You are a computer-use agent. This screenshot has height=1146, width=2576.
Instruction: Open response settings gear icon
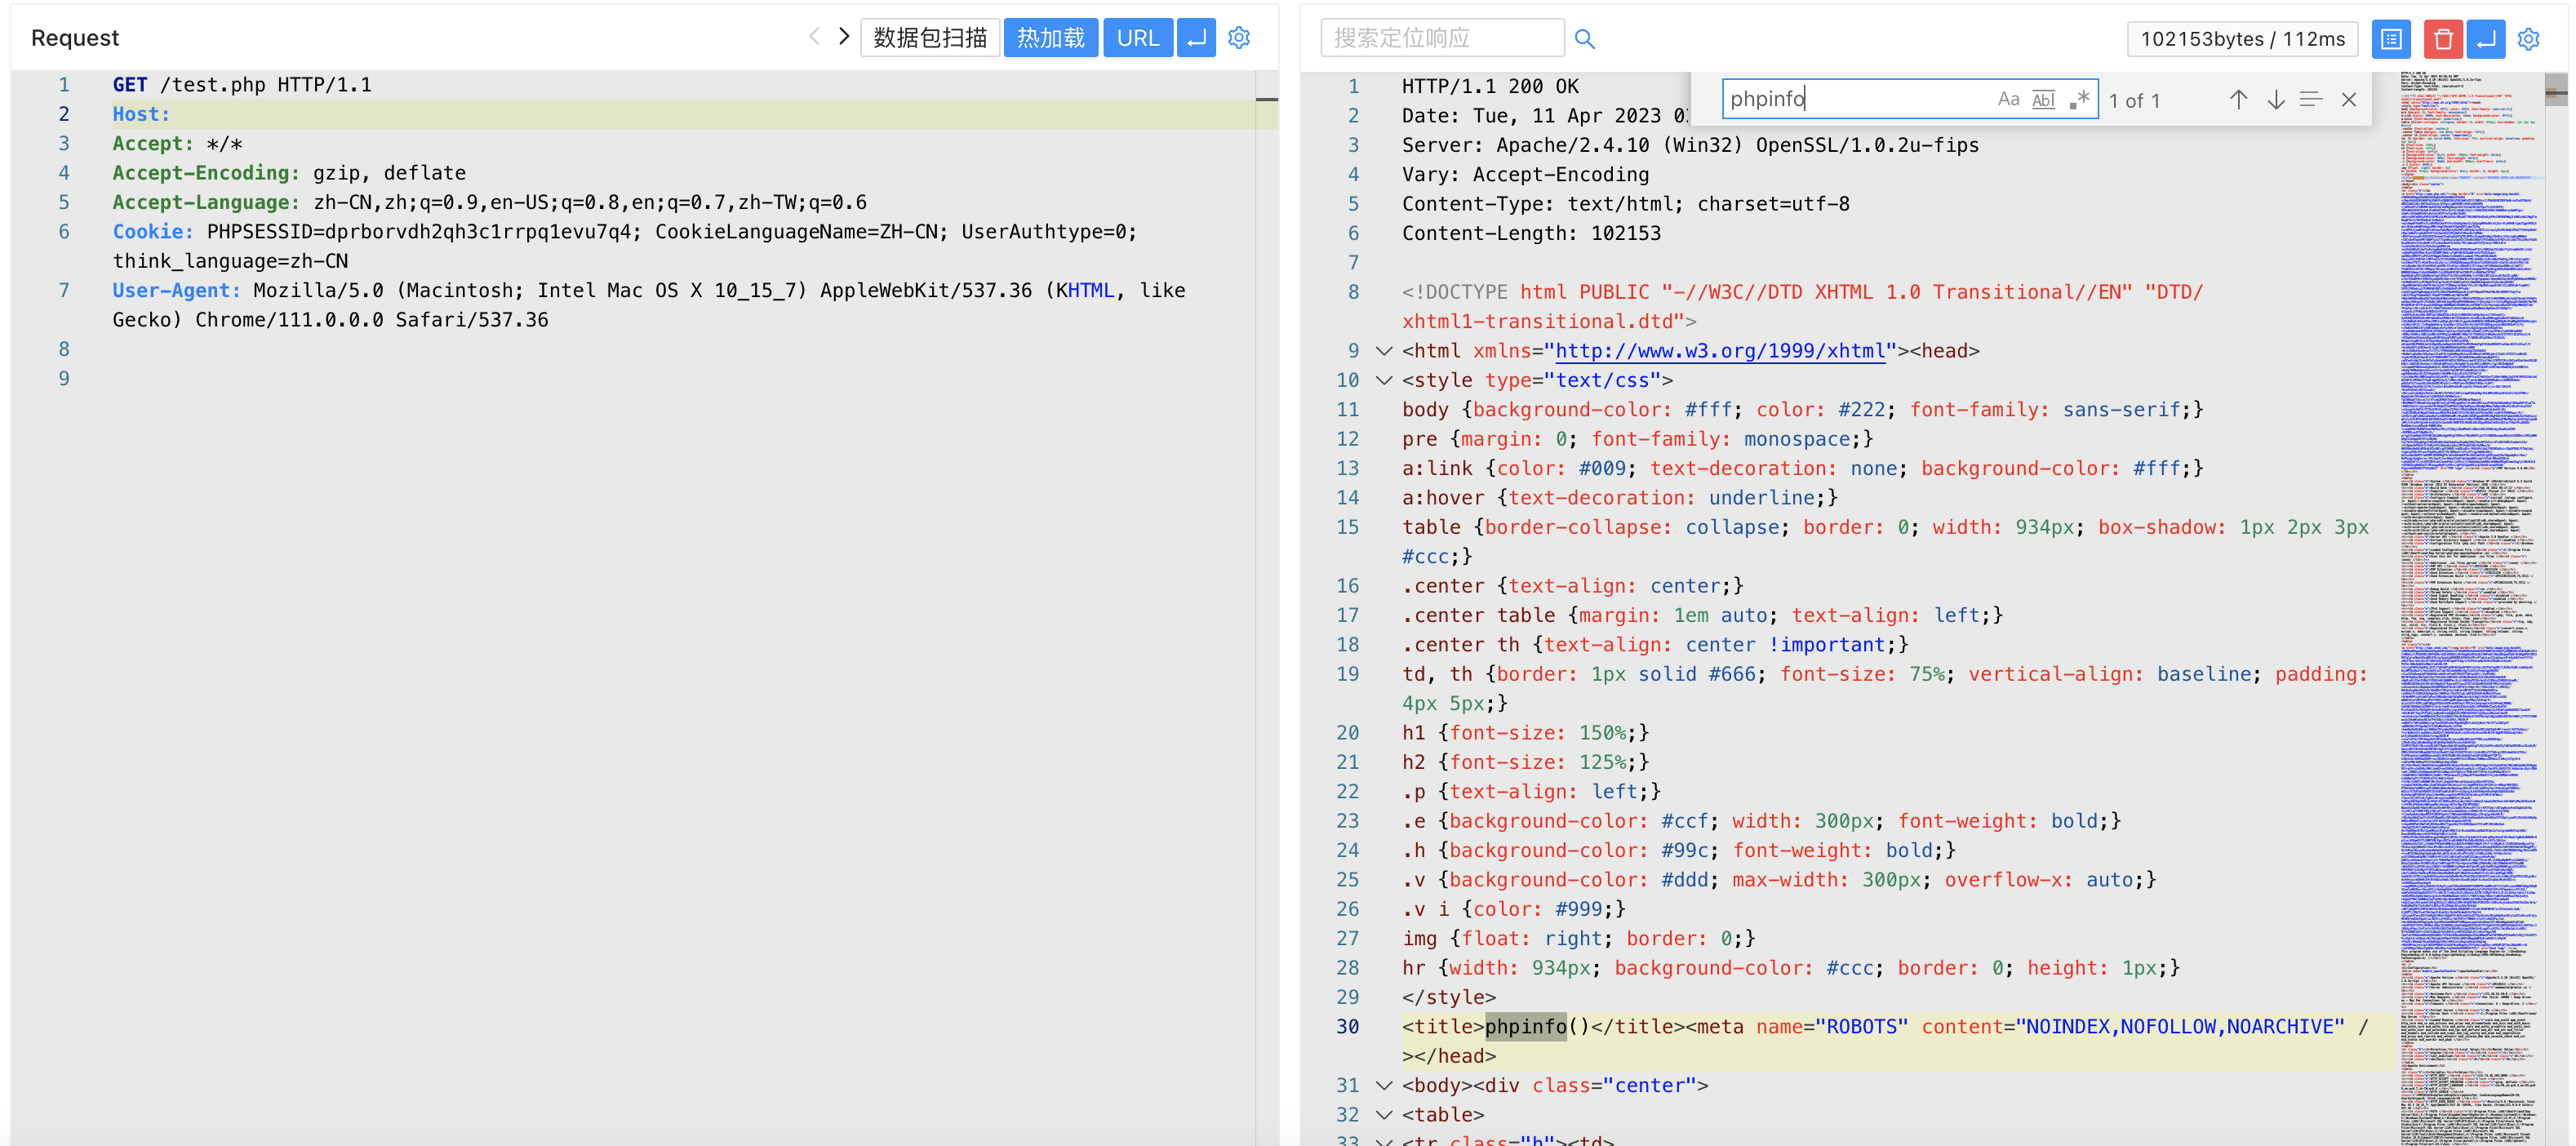pos(2528,39)
